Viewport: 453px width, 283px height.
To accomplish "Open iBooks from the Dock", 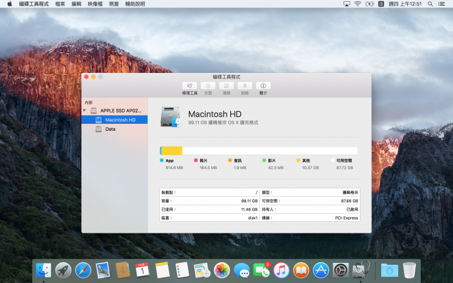I will [301, 270].
